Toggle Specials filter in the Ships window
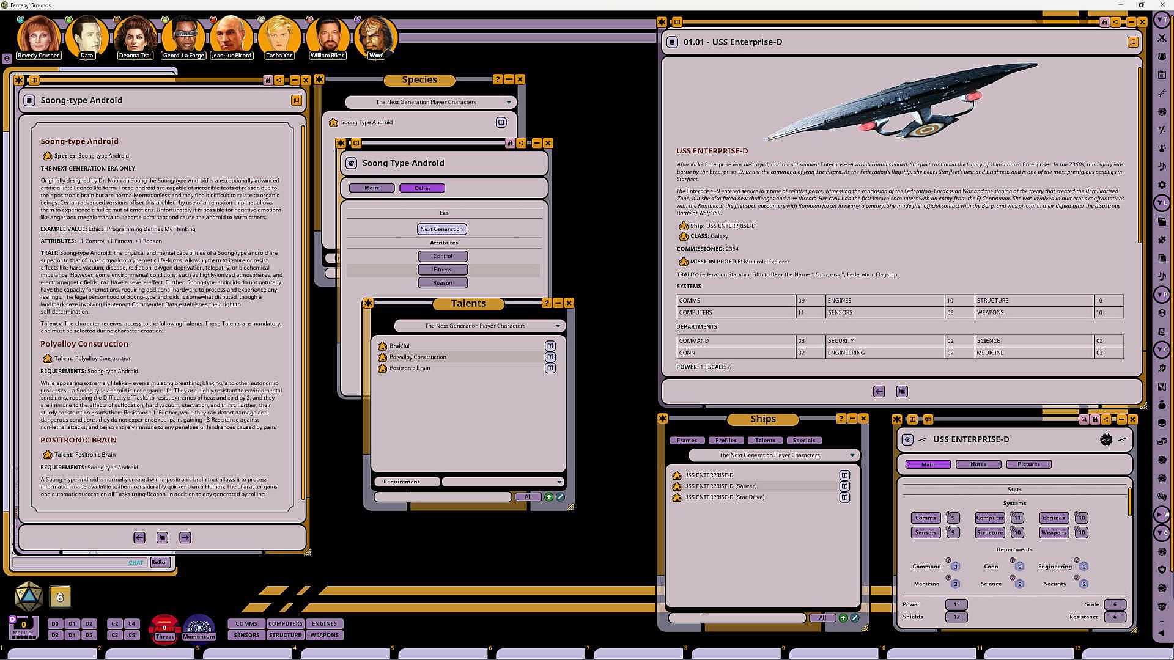The width and height of the screenshot is (1174, 660). pyautogui.click(x=803, y=441)
